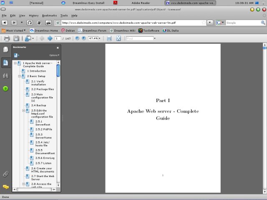
Task: Open the Attachments paperclip icon
Action: coord(5,174)
